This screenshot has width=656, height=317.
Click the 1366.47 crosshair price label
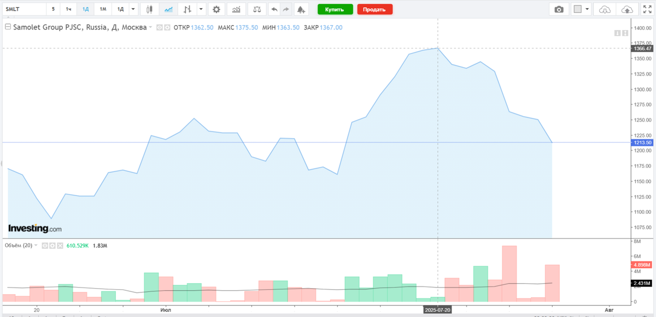coord(642,48)
